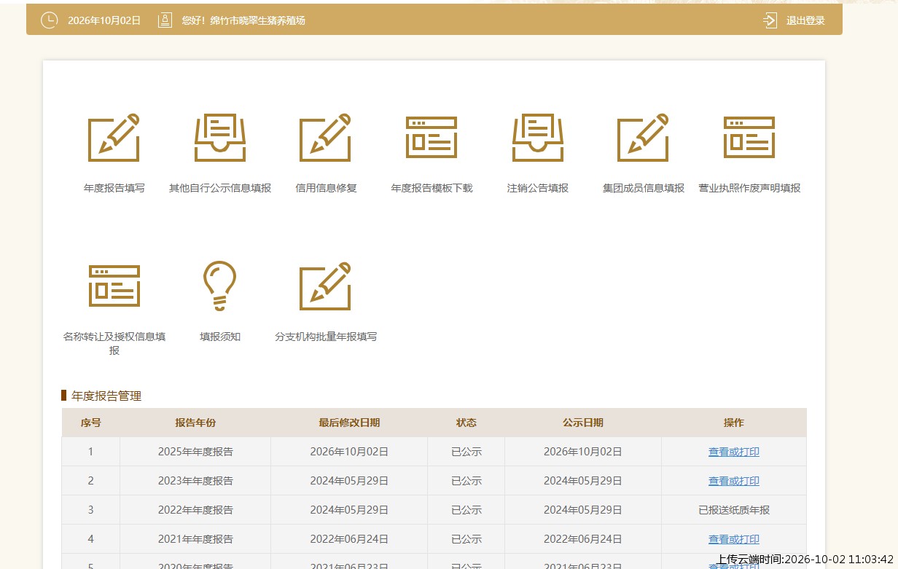
Task: Click the 已报送纸质年报 cell for 2022
Action: point(734,510)
